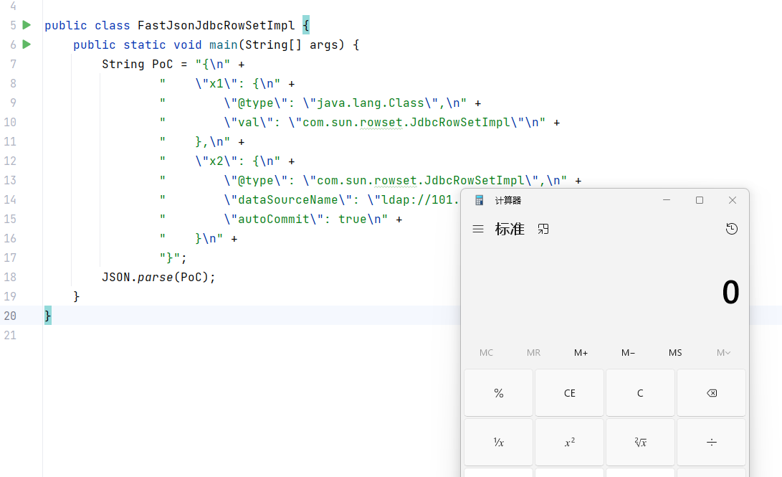Image resolution: width=782 pixels, height=477 pixels.
Task: Run main method via gutter arrow
Action: point(27,44)
